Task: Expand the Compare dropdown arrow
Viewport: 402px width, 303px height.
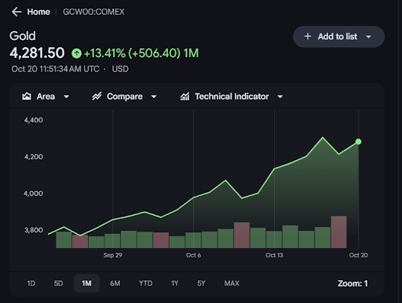Action: 154,97
